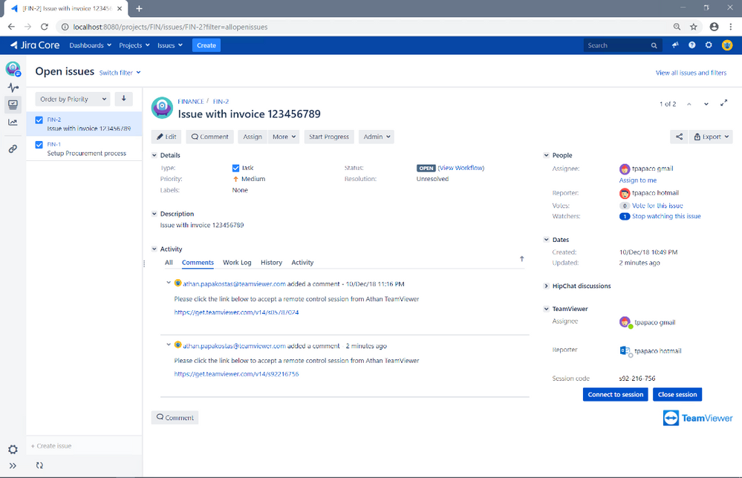
Task: Click the Assign button
Action: click(x=253, y=137)
